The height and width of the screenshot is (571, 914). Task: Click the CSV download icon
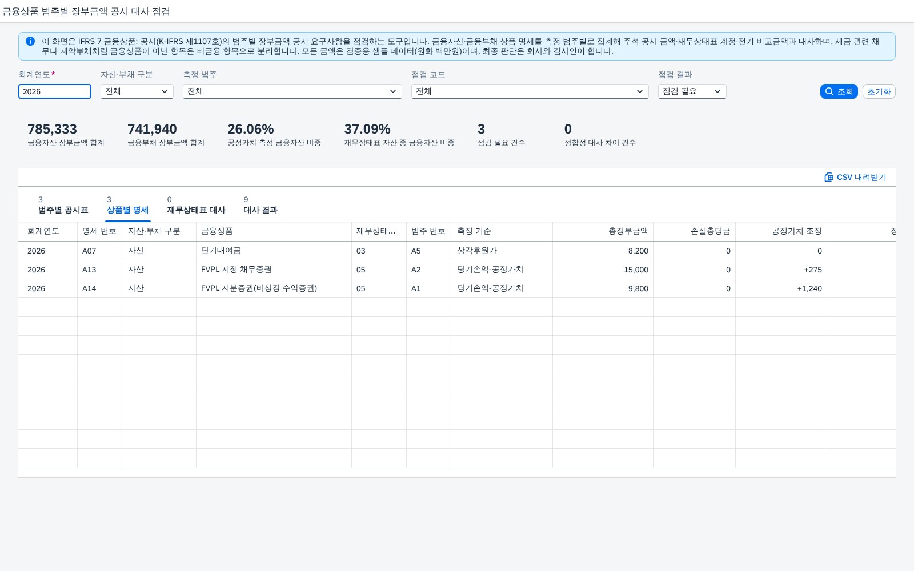pyautogui.click(x=829, y=177)
